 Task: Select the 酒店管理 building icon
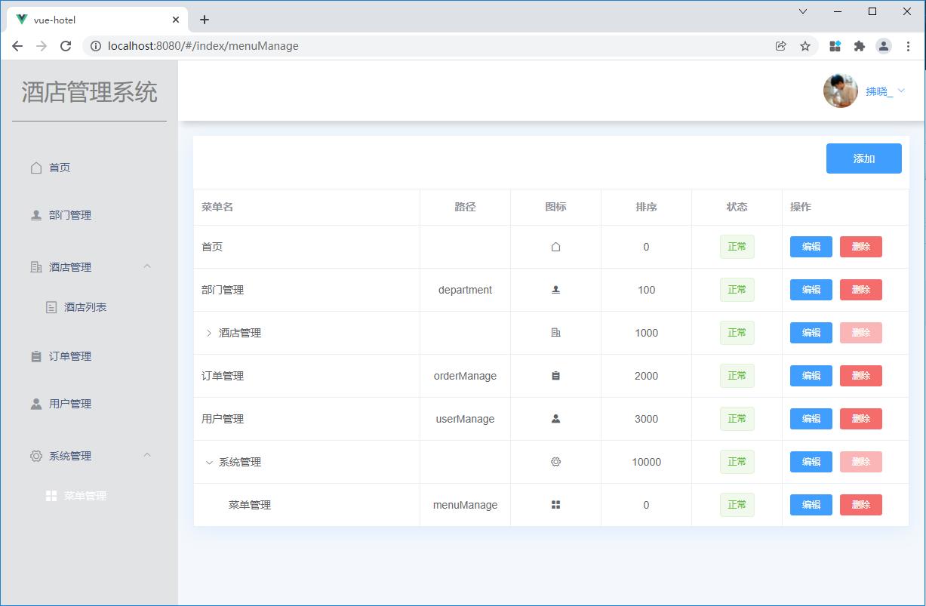pos(35,266)
